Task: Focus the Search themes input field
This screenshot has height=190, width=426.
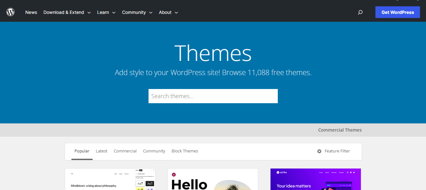Action: (213, 96)
